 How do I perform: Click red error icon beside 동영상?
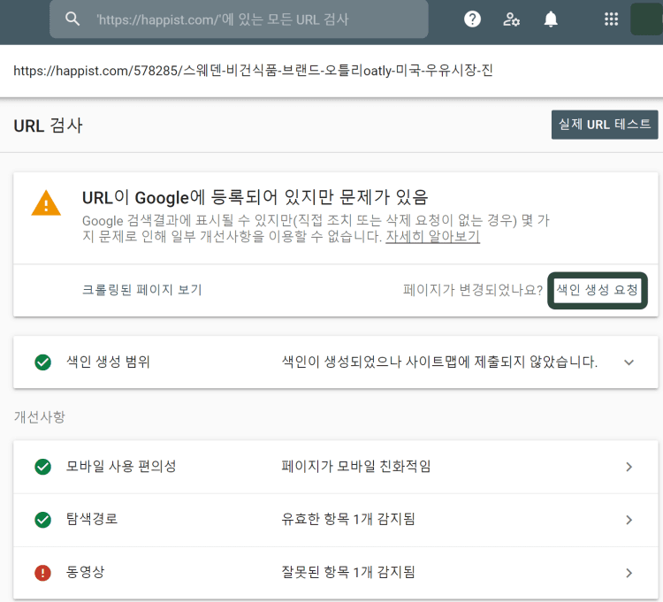point(42,573)
